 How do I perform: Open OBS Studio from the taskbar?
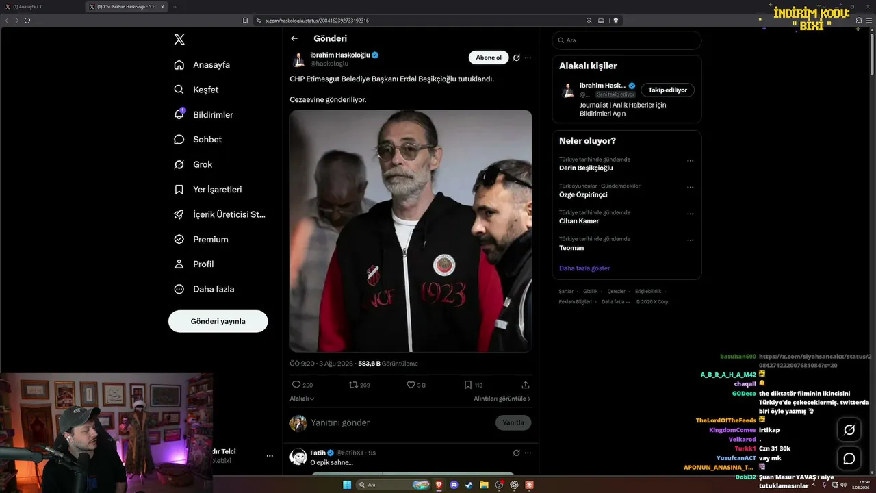(499, 485)
